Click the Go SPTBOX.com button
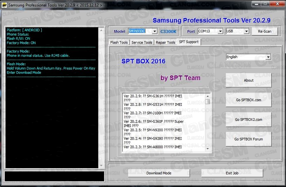The image size is (286, 187). click(248, 100)
